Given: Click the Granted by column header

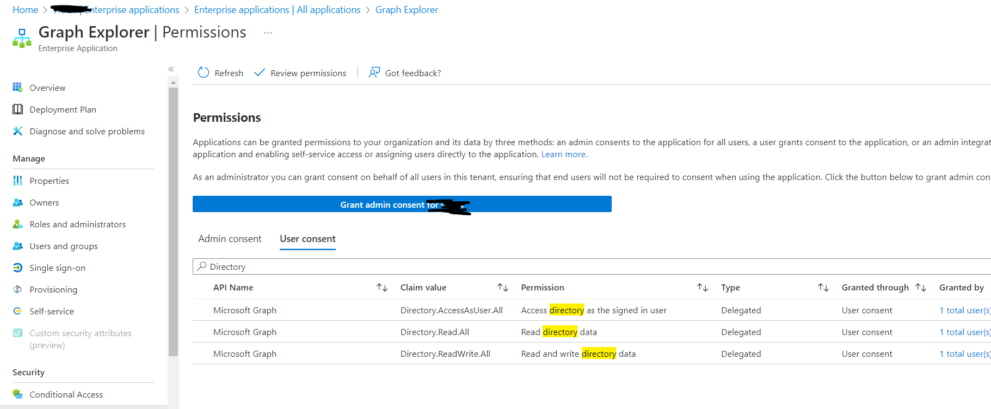Looking at the screenshot, I should (961, 287).
